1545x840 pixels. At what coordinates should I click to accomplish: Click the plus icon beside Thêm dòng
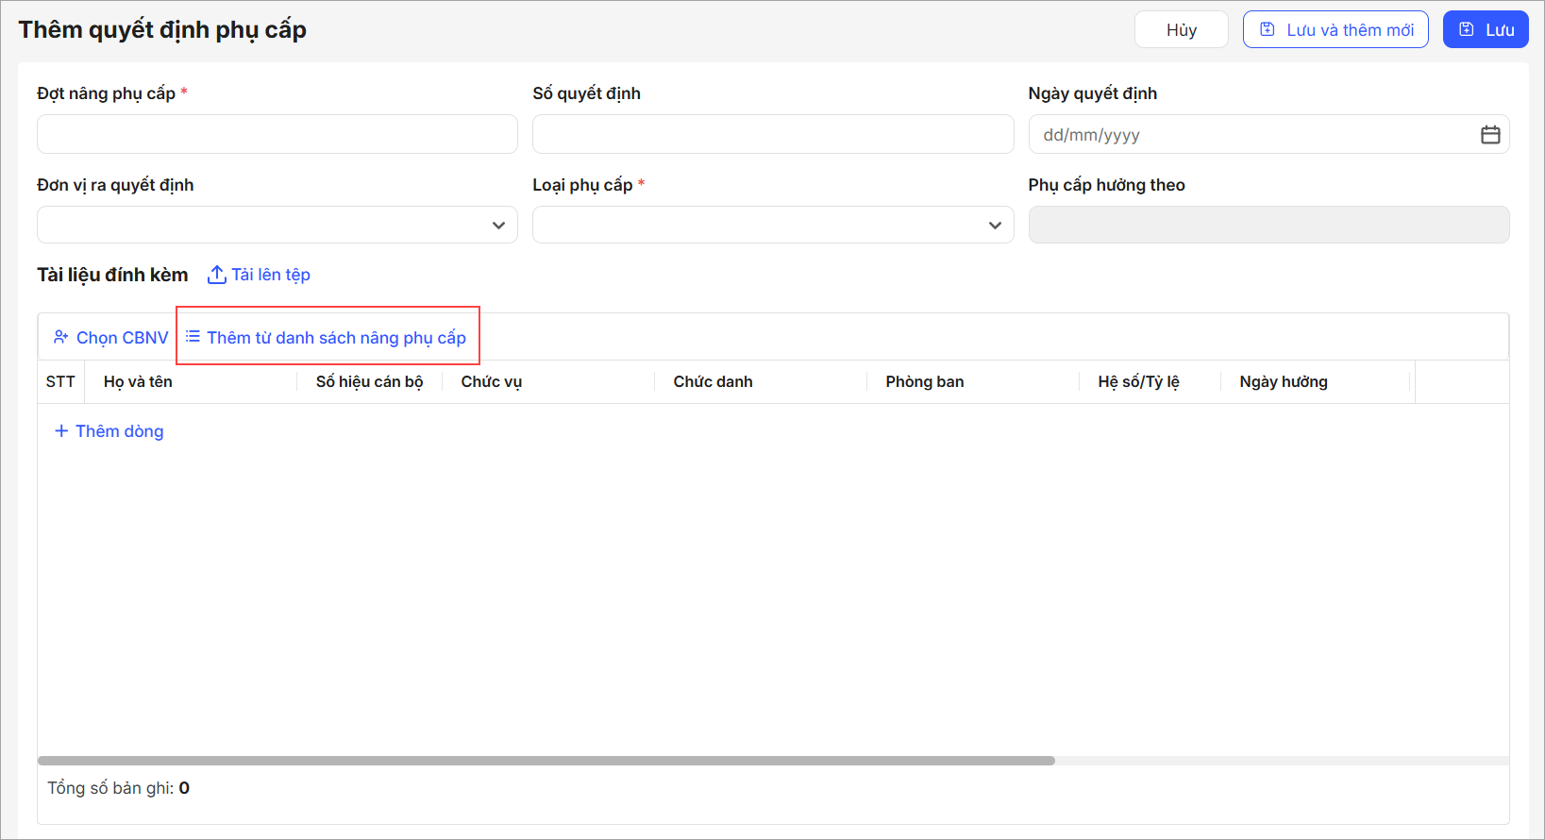(x=61, y=431)
